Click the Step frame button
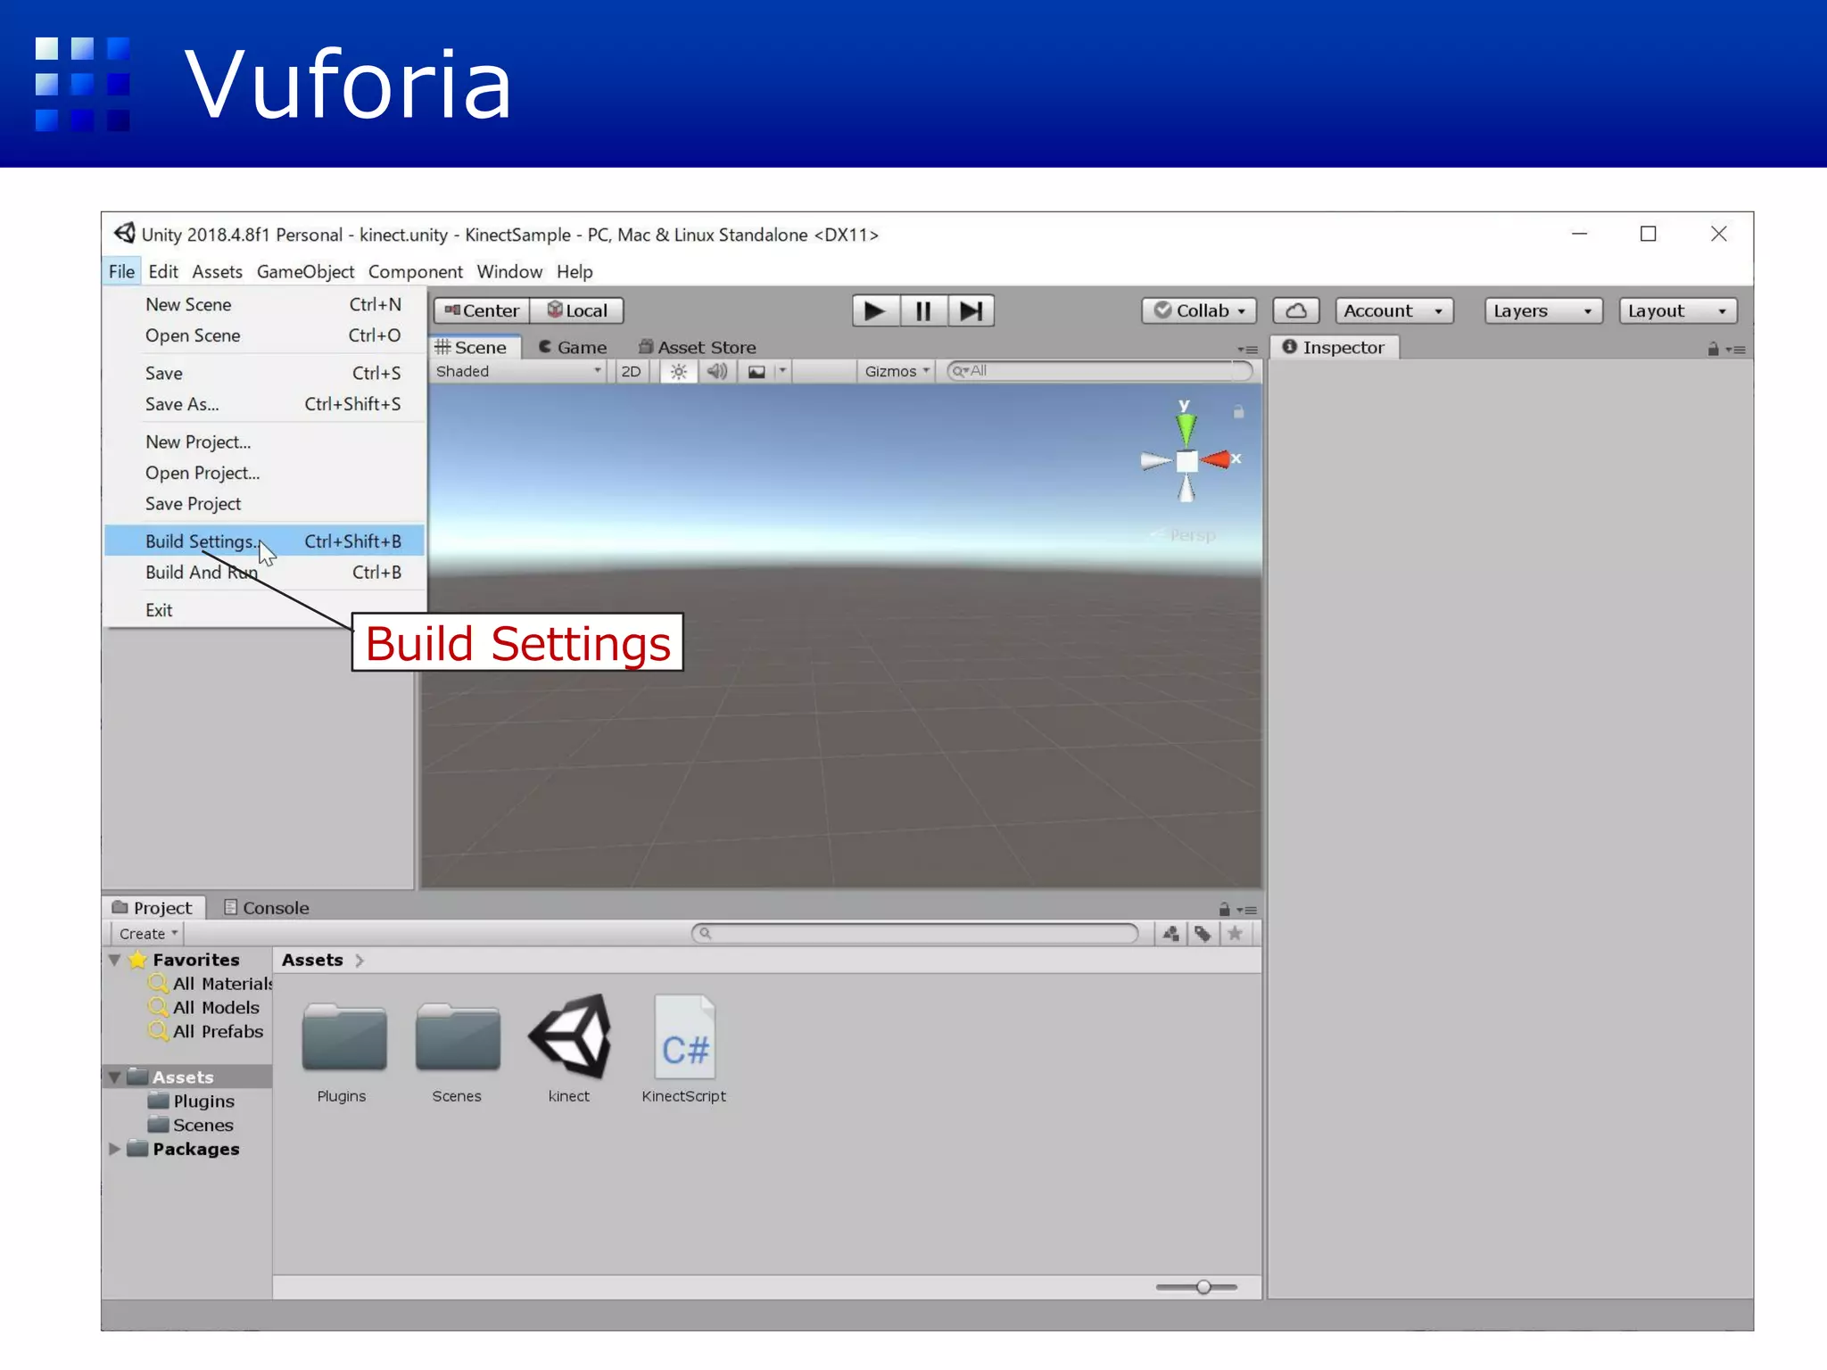The height and width of the screenshot is (1370, 1827). tap(971, 310)
